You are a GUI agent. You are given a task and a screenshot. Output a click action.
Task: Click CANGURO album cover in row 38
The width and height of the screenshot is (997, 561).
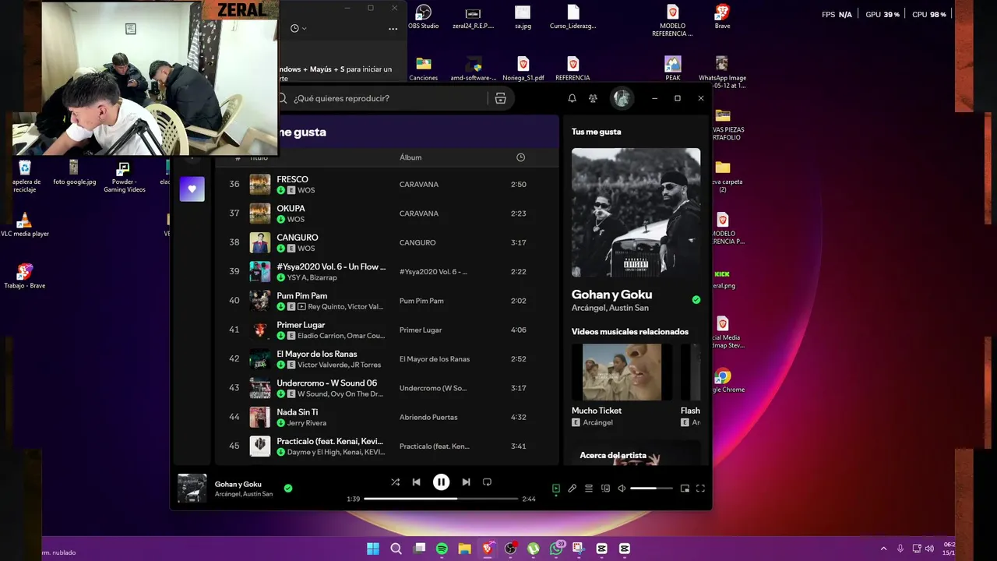pyautogui.click(x=260, y=242)
